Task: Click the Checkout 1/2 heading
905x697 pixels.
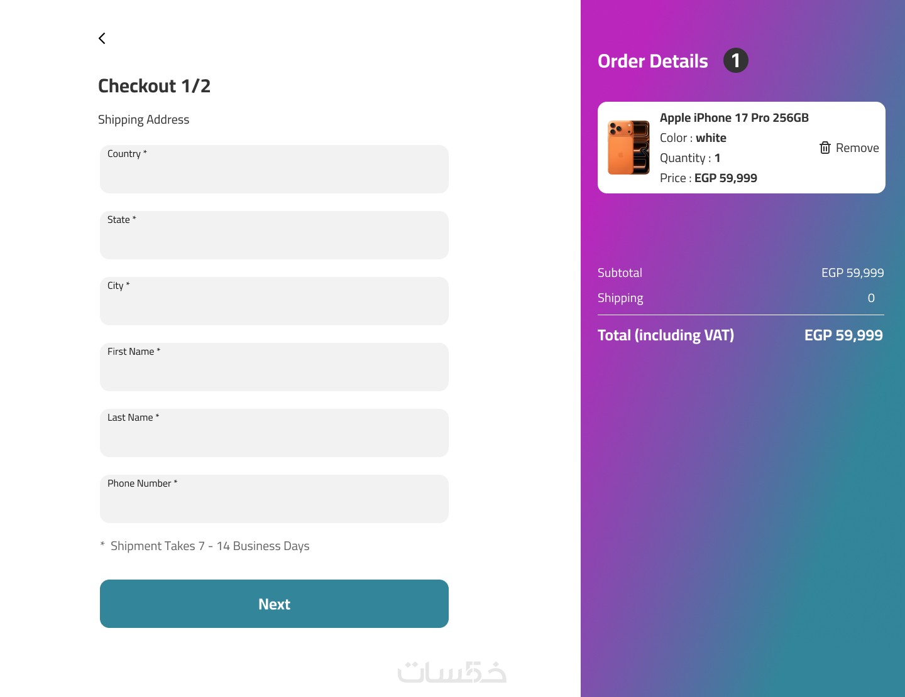Action: click(x=154, y=86)
